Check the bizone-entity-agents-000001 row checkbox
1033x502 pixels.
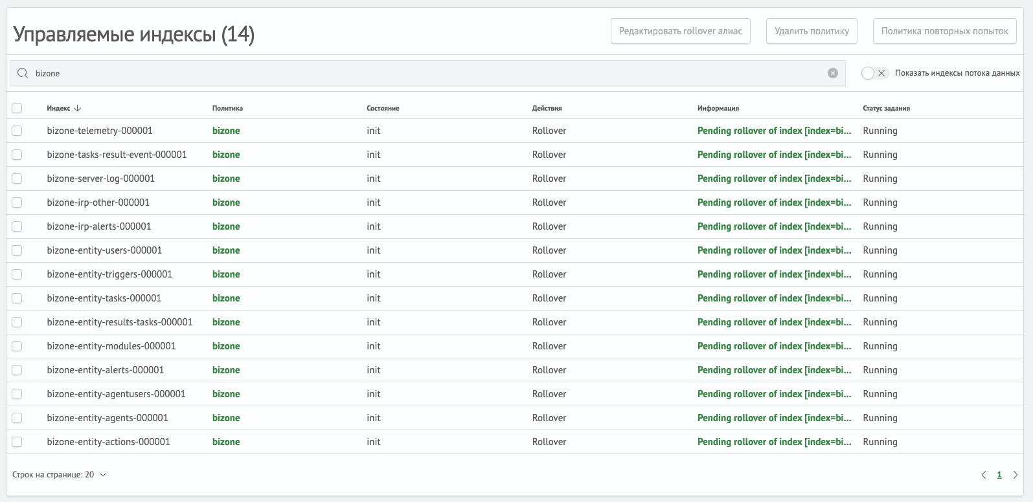[x=17, y=418]
